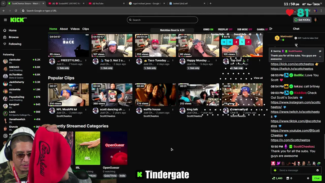Open chat settings gear

pyautogui.click(x=308, y=178)
